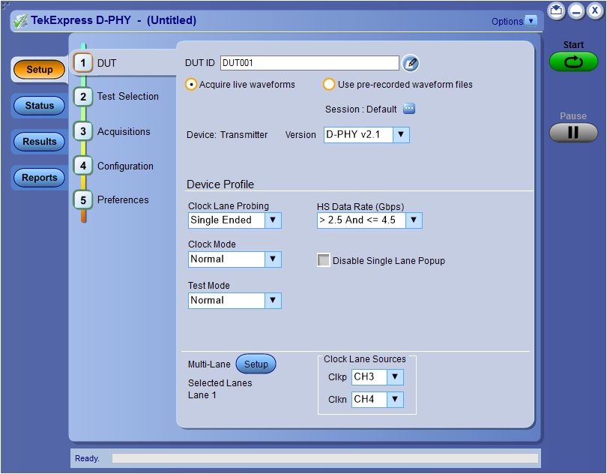Click the Multi-Lane Setup button
Viewport: 607px width, 474px height.
coord(256,364)
